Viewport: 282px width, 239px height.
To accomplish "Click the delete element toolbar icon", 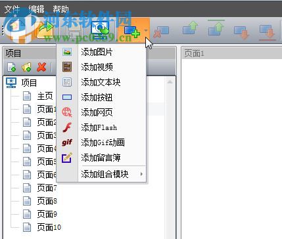I will click(x=161, y=32).
